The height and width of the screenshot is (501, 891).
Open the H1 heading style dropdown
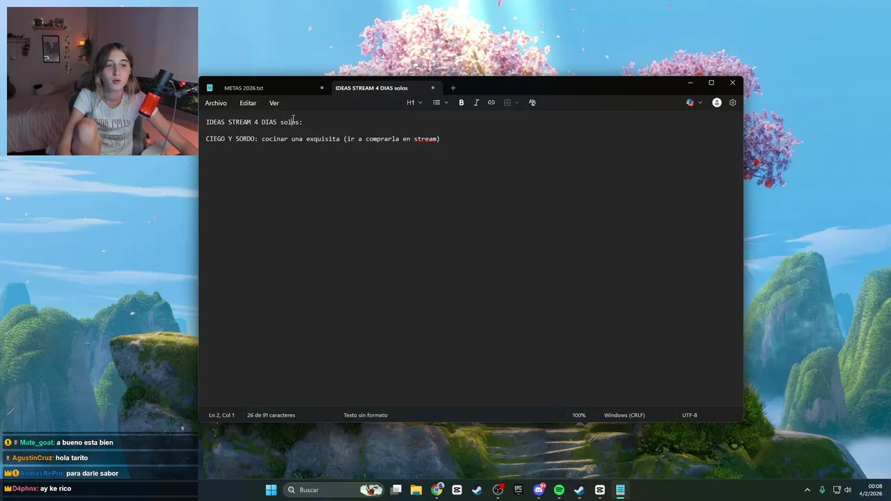[x=414, y=102]
